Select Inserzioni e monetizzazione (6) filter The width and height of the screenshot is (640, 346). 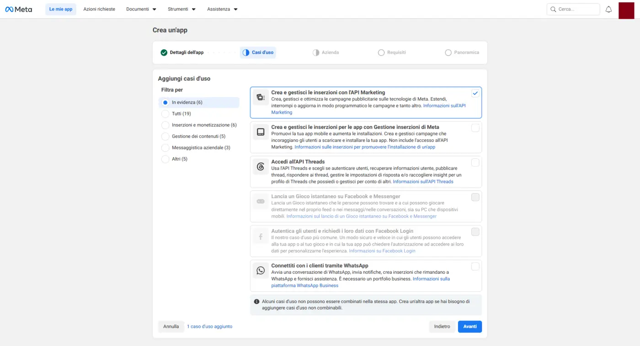199,125
